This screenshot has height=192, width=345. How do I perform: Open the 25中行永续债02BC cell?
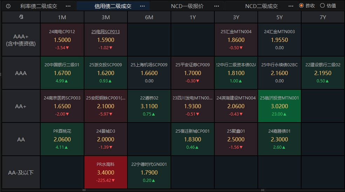pos(280,73)
